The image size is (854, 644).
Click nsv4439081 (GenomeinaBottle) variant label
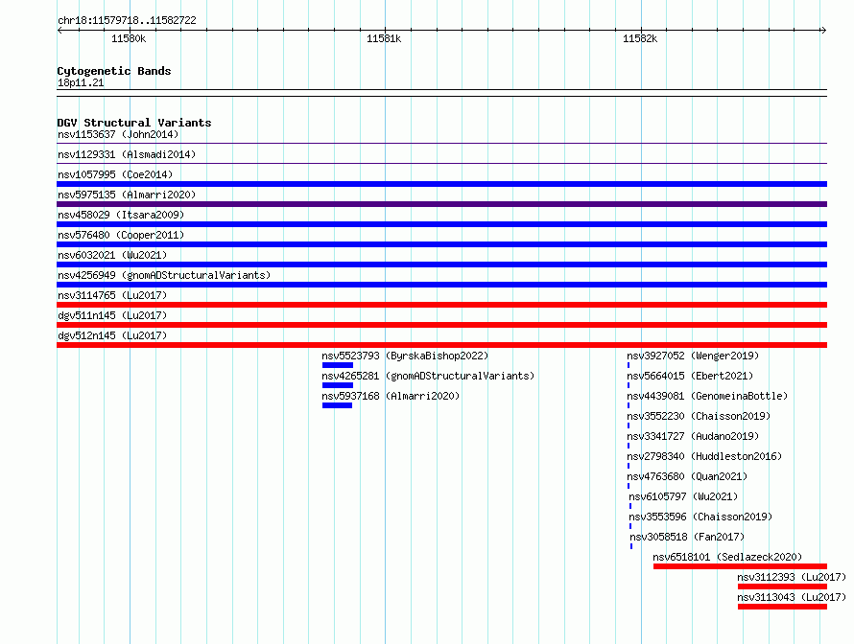707,396
